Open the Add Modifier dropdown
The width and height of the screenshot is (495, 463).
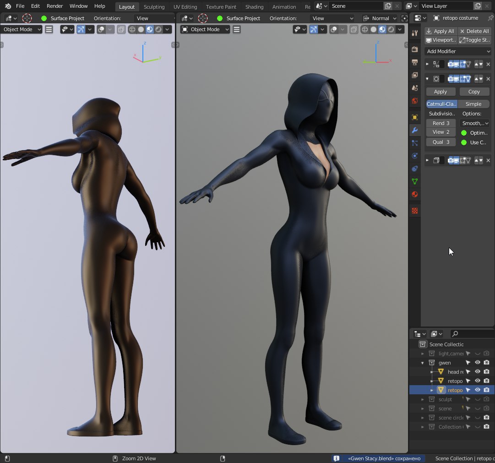click(458, 51)
